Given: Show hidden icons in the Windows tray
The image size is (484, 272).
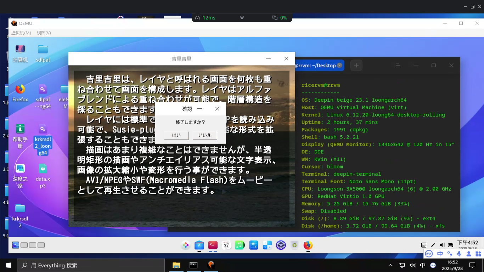Looking at the screenshot, I should coord(390,265).
